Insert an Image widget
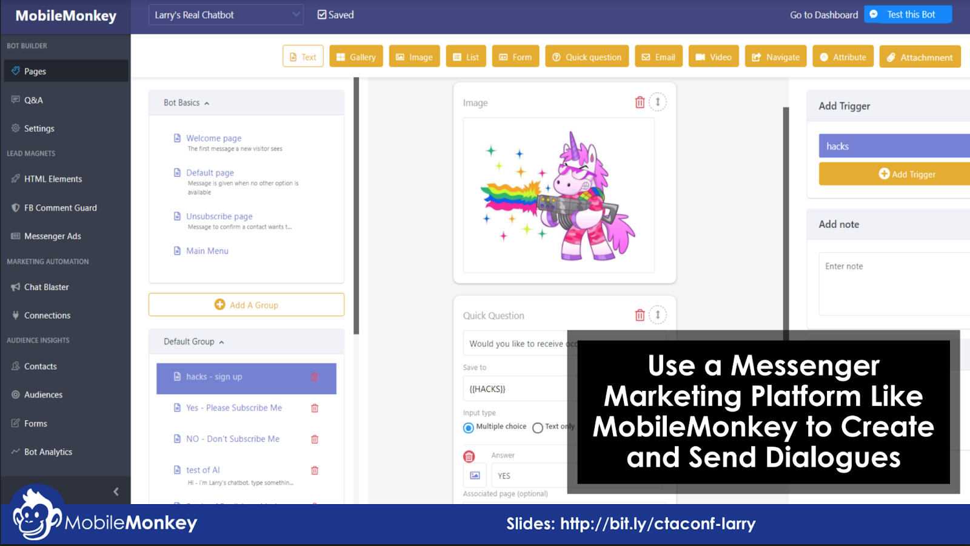Screen dimensions: 970x546 pos(414,57)
